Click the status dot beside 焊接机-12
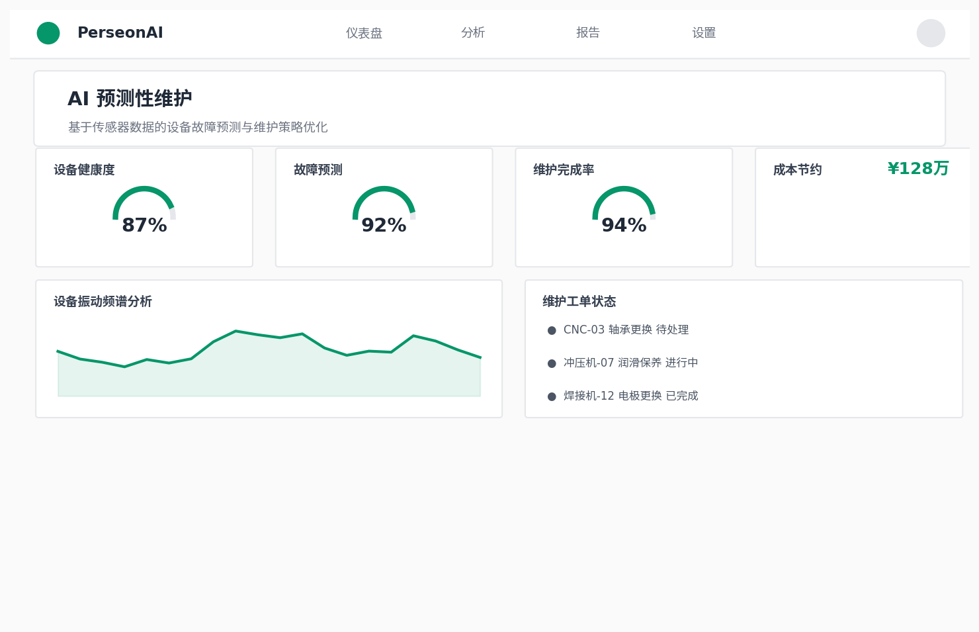Screen dimensions: 979x632 coord(552,396)
